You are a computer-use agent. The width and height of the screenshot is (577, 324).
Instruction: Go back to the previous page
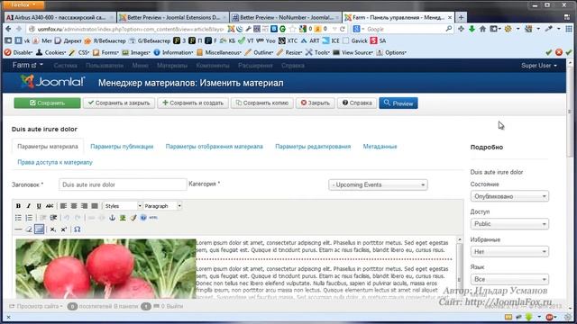tap(8, 29)
